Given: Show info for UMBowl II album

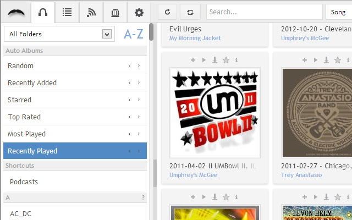Looking at the screenshot, I should [236, 60].
